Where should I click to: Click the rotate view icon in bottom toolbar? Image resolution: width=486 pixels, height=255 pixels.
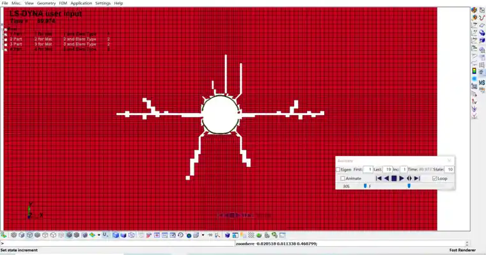click(181, 235)
